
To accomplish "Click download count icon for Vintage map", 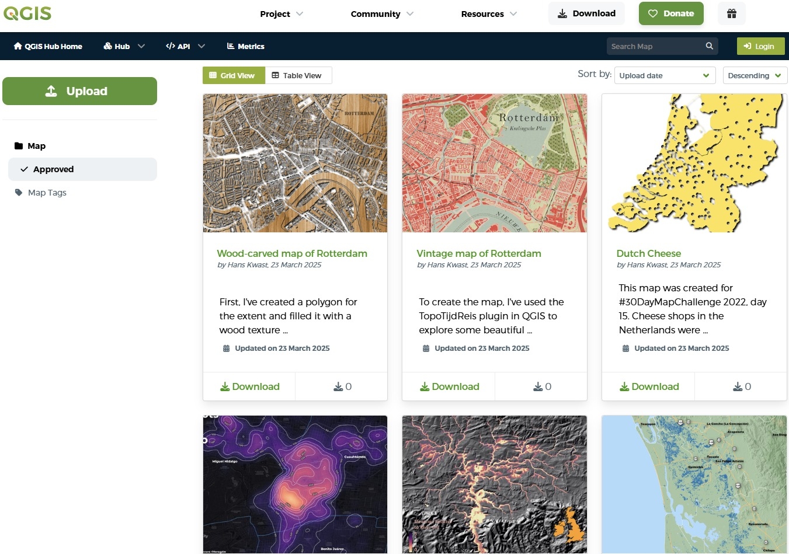I will pos(538,386).
